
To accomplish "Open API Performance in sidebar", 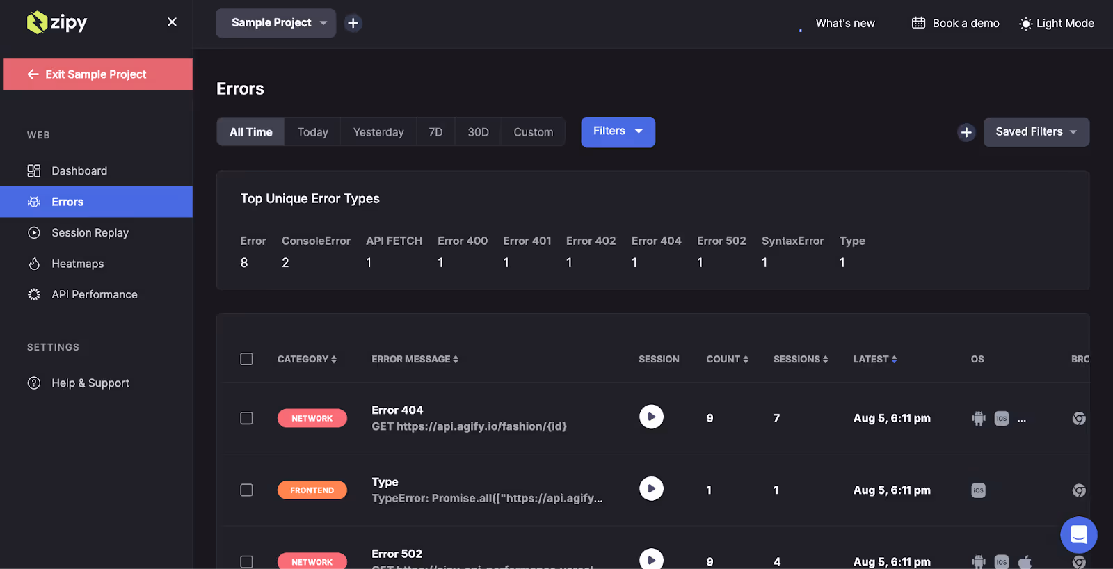I will coord(96,294).
